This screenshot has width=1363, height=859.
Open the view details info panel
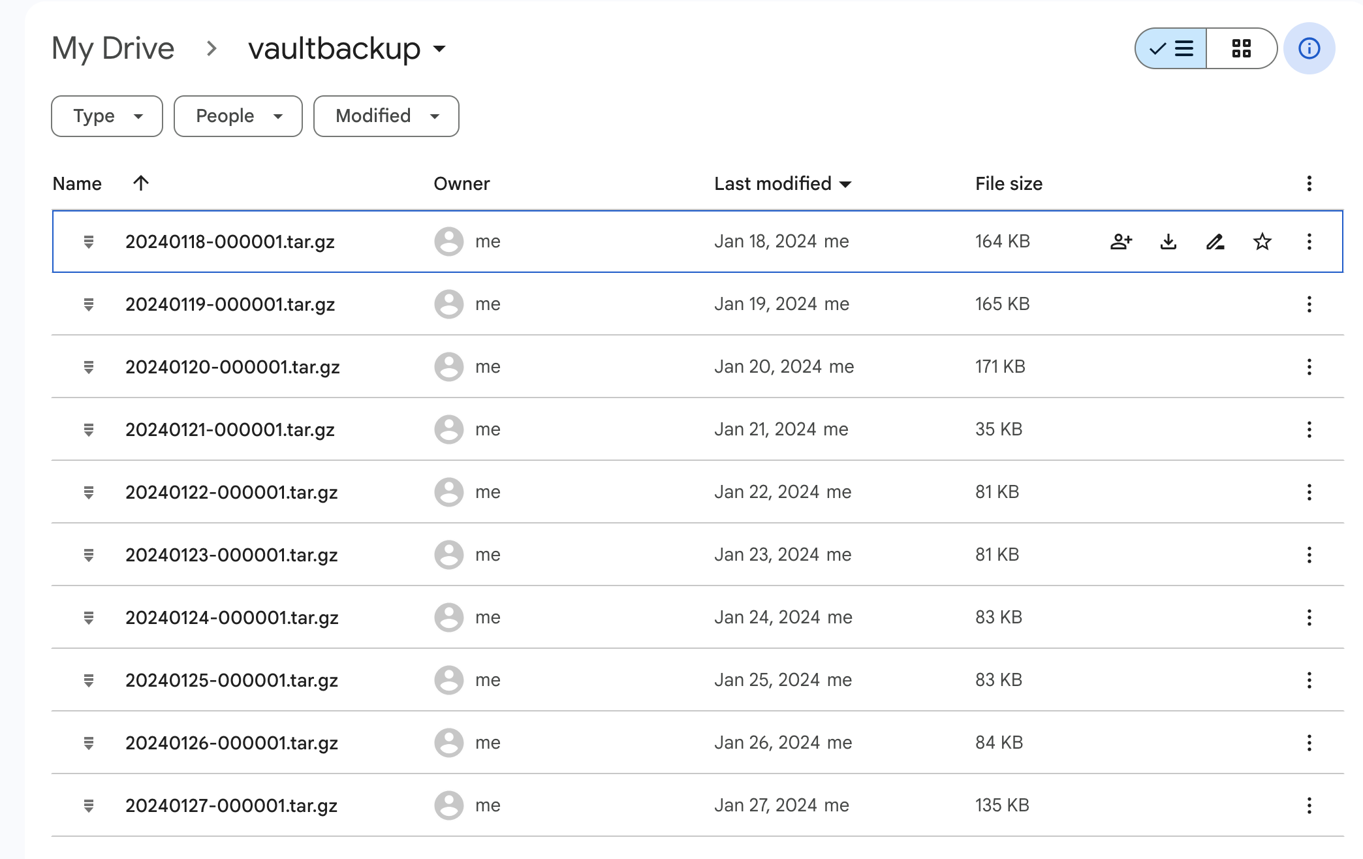tap(1309, 48)
